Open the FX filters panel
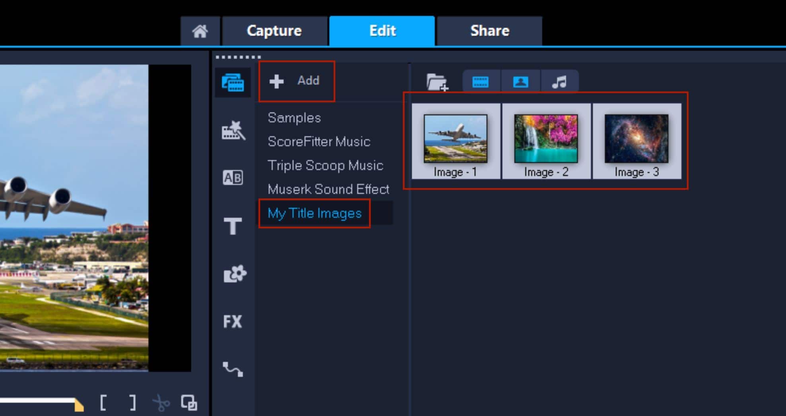 [233, 321]
